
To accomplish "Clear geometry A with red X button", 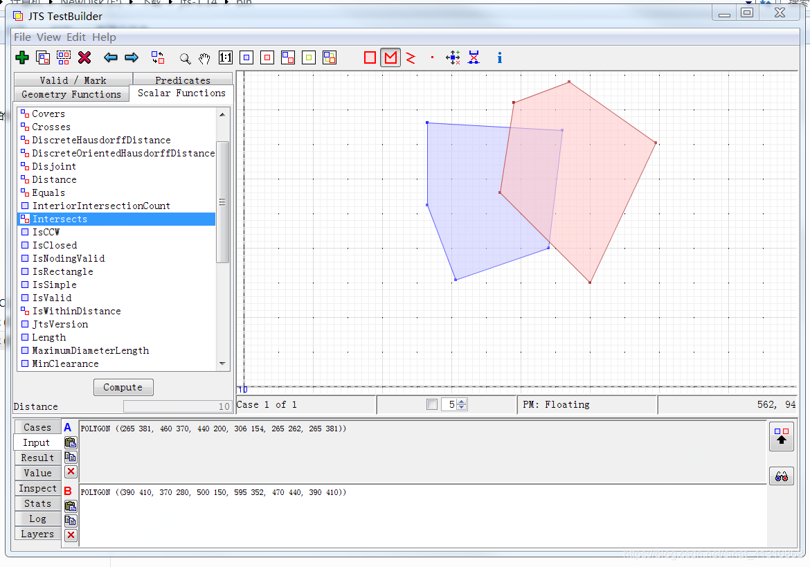I will (71, 471).
